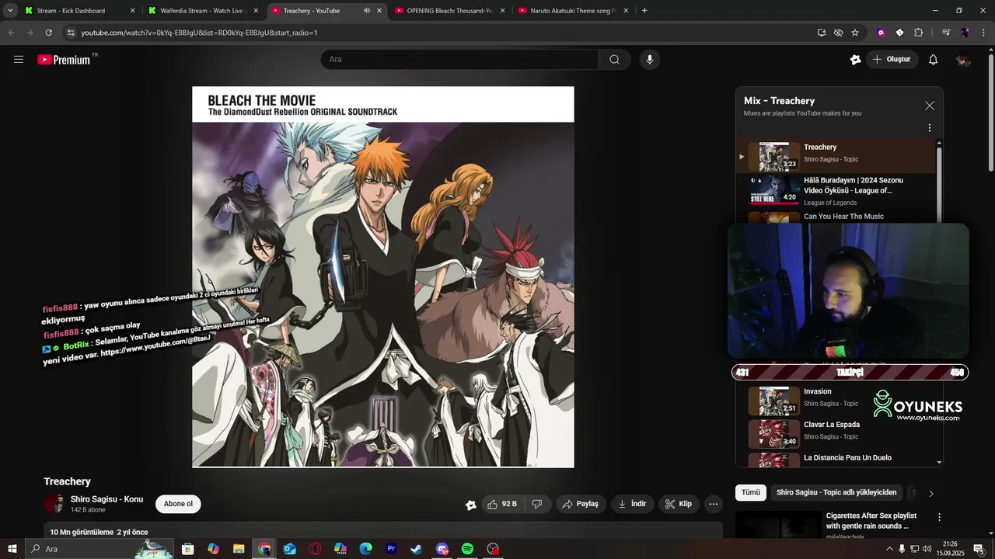Open the Chrome extensions puzzle icon
This screenshot has height=559, width=995.
pos(918,33)
